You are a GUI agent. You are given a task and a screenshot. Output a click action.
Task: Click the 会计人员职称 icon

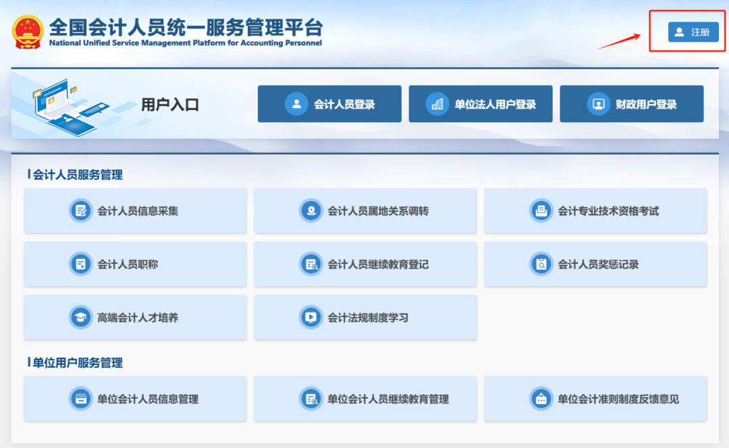tap(81, 264)
